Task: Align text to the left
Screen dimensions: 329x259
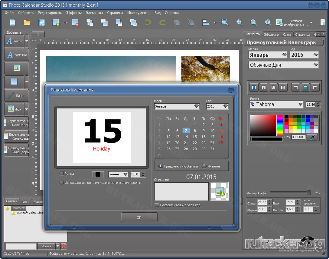Action: (x=296, y=88)
